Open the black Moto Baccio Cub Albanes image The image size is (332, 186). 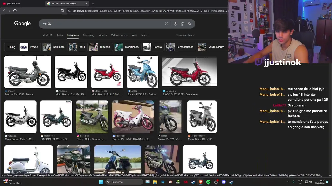tap(71, 72)
